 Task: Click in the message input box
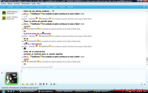coord(83,76)
